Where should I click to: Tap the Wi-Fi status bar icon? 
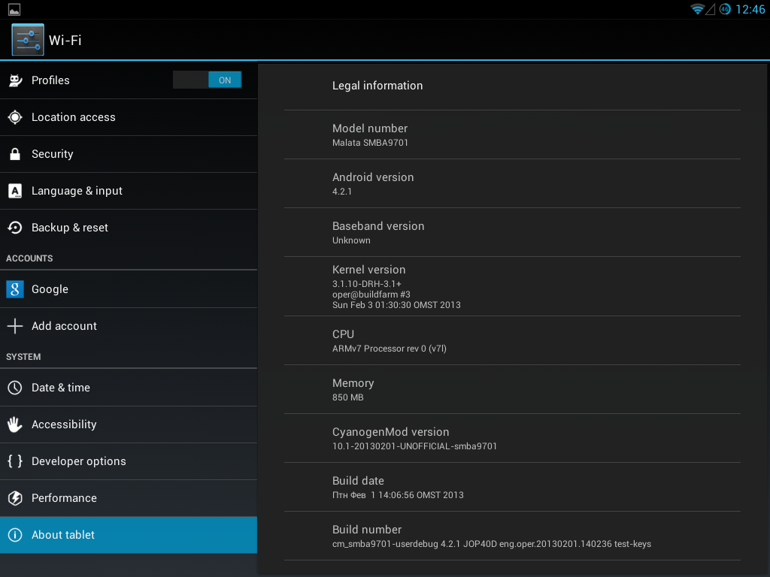coord(697,9)
